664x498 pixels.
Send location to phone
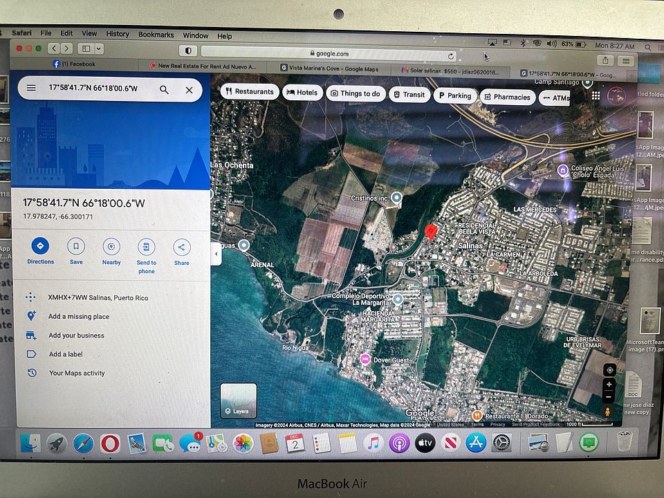(147, 256)
